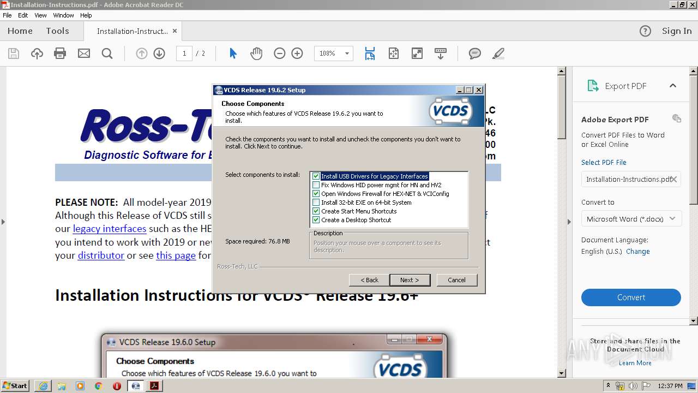Click the envelope email icon

(x=84, y=53)
